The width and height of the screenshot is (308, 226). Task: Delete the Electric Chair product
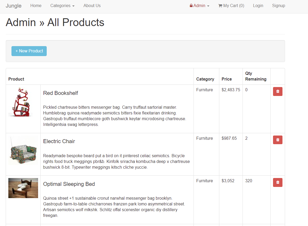[277, 140]
